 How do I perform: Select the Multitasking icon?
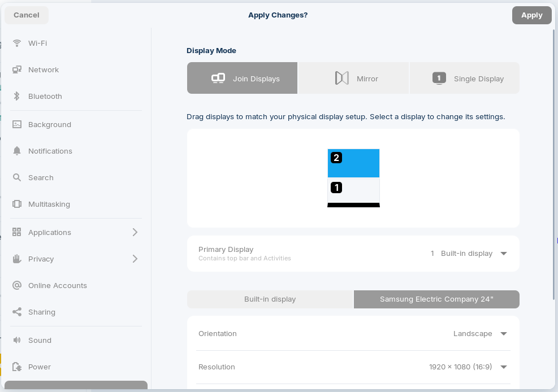click(x=17, y=204)
